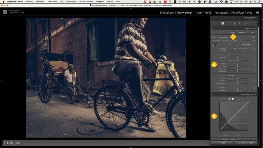263x148 pixels.
Task: Open the Gereedschappen menu
Action: point(86,2)
